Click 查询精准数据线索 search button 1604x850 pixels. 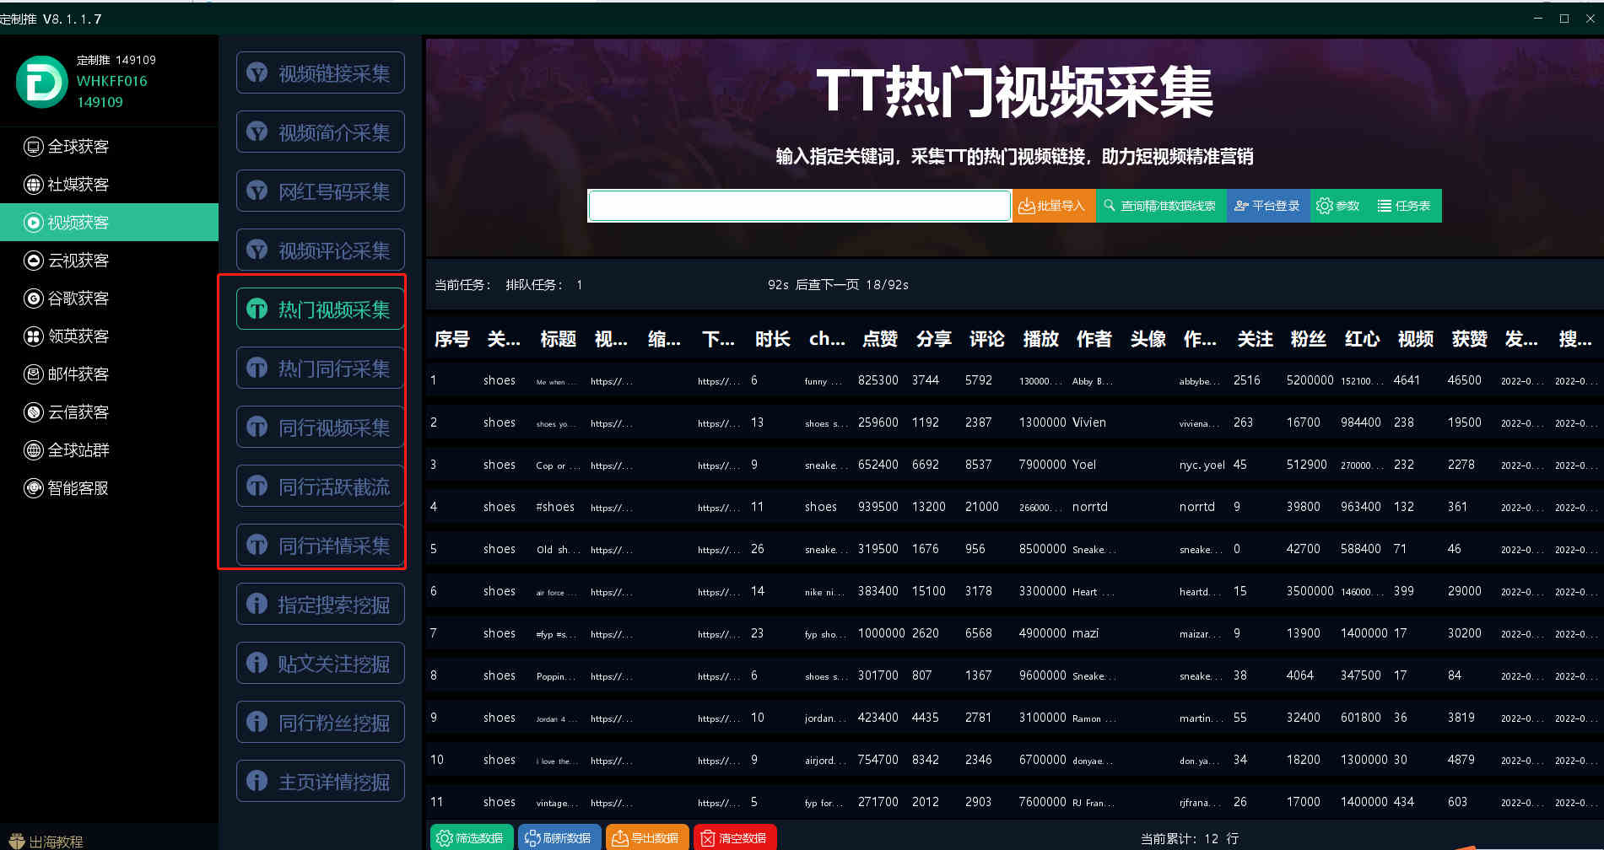1161,206
